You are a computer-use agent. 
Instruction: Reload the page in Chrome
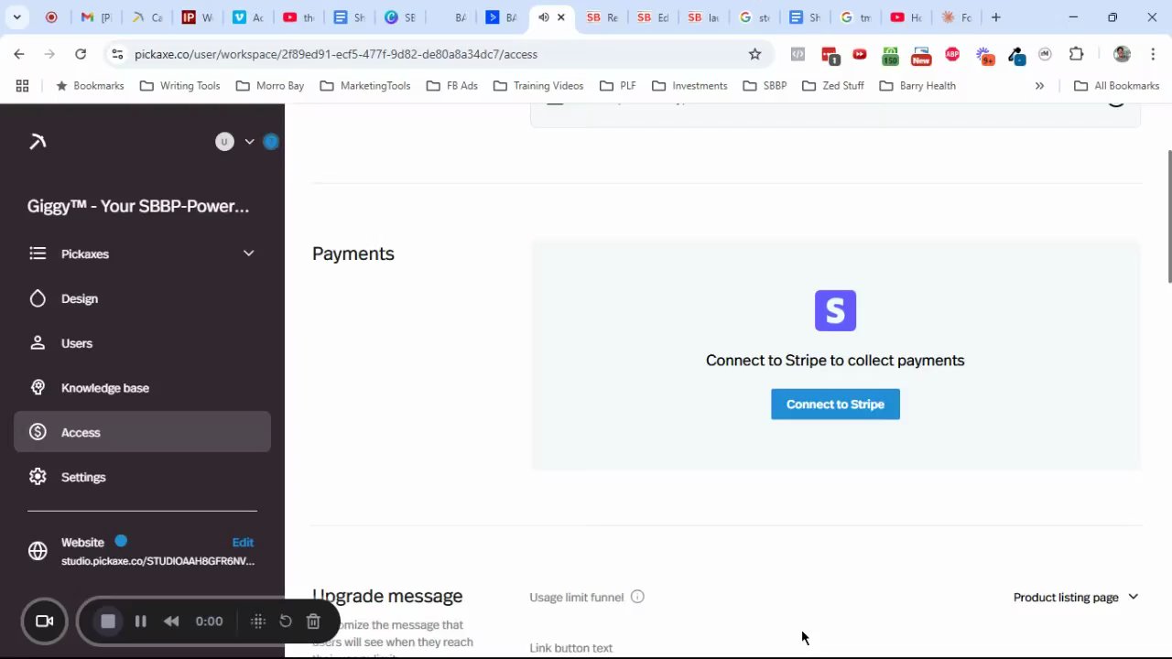click(81, 54)
